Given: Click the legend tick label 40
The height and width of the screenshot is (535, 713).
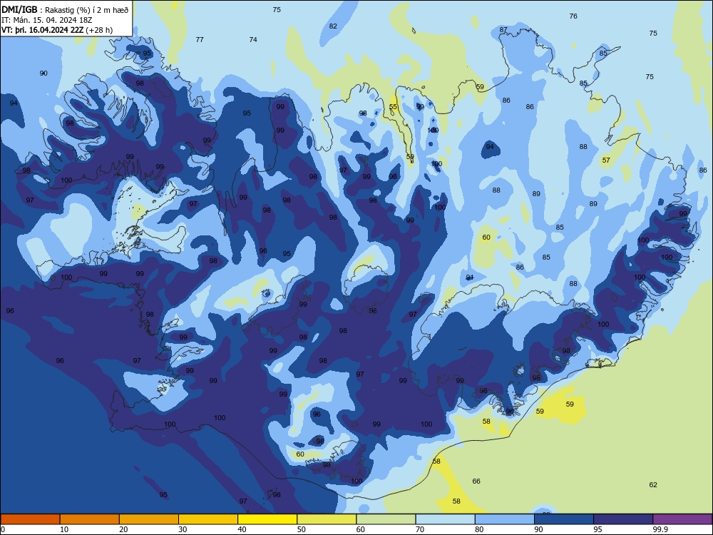Looking at the screenshot, I should [242, 529].
